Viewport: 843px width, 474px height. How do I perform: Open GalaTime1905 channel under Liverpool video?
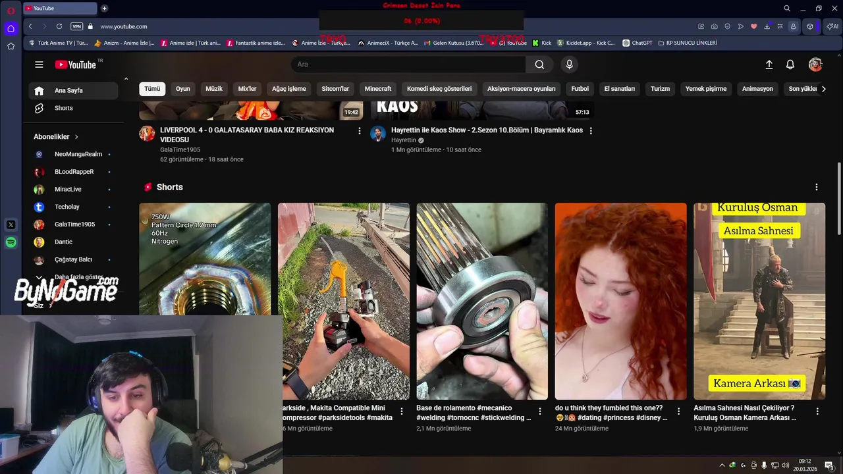180,150
